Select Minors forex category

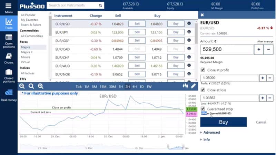(25, 57)
